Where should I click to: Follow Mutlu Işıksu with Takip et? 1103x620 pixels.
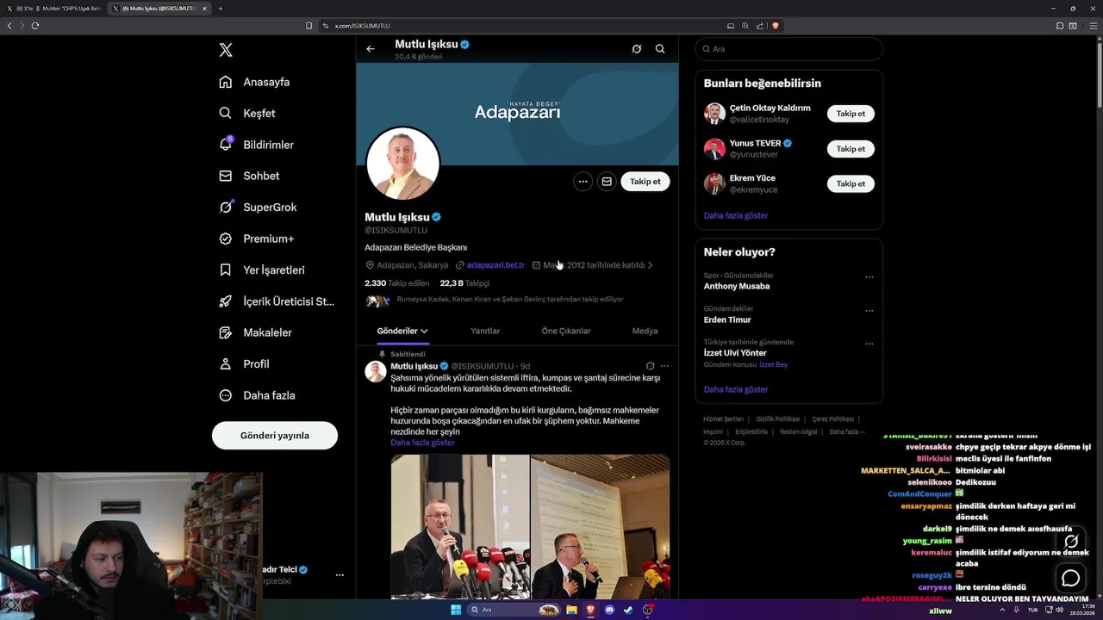pyautogui.click(x=645, y=182)
